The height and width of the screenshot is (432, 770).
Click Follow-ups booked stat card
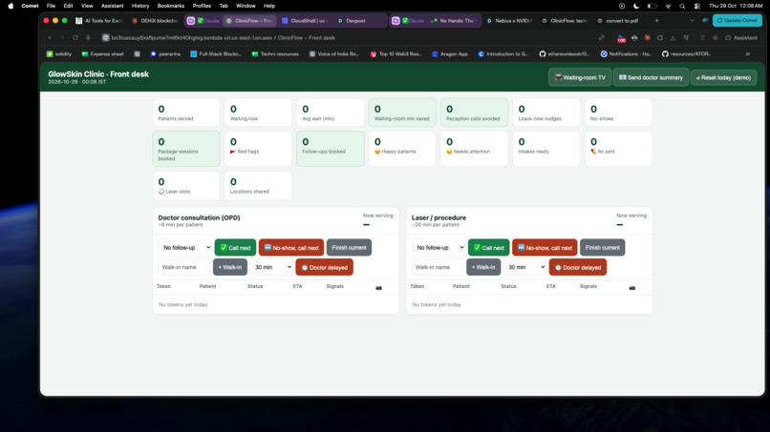(x=330, y=149)
